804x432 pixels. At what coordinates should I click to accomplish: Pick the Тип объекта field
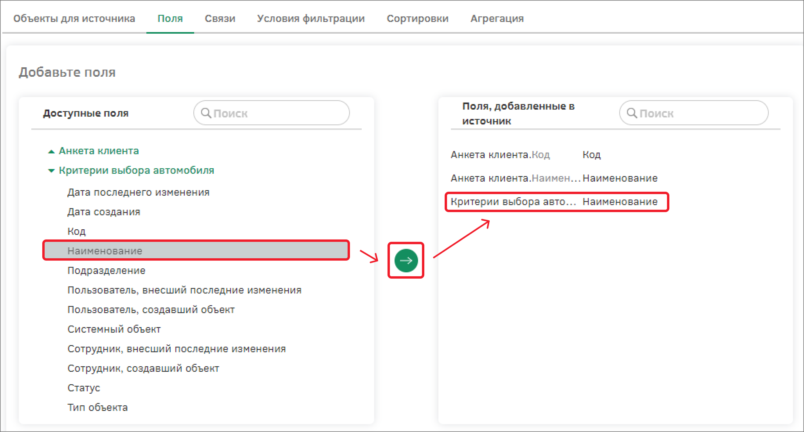(x=97, y=407)
